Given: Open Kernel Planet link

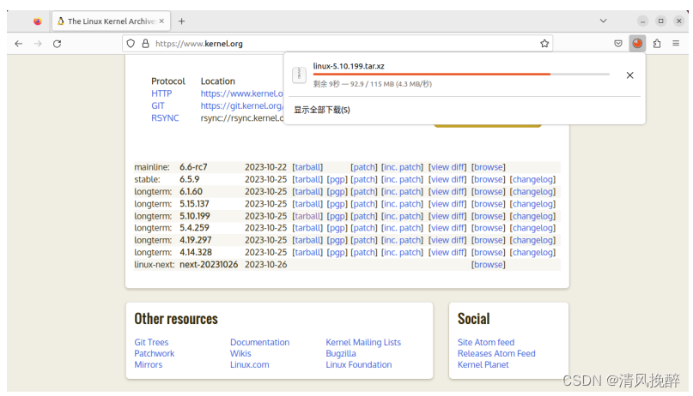Looking at the screenshot, I should pyautogui.click(x=483, y=364).
